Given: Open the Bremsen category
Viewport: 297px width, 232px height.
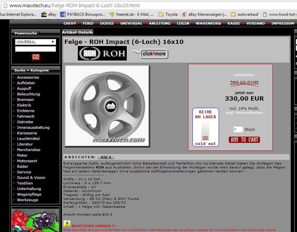Looking at the screenshot, I should 25,99.
